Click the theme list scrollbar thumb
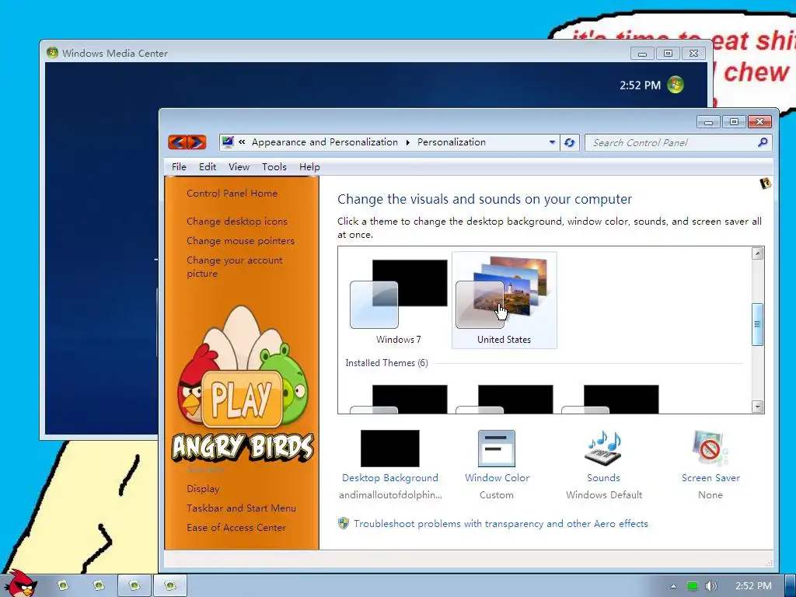This screenshot has width=796, height=597. point(757,324)
